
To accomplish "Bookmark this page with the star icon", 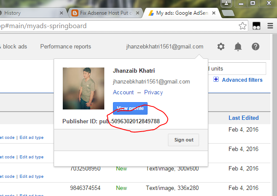I will pyautogui.click(x=242, y=26).
